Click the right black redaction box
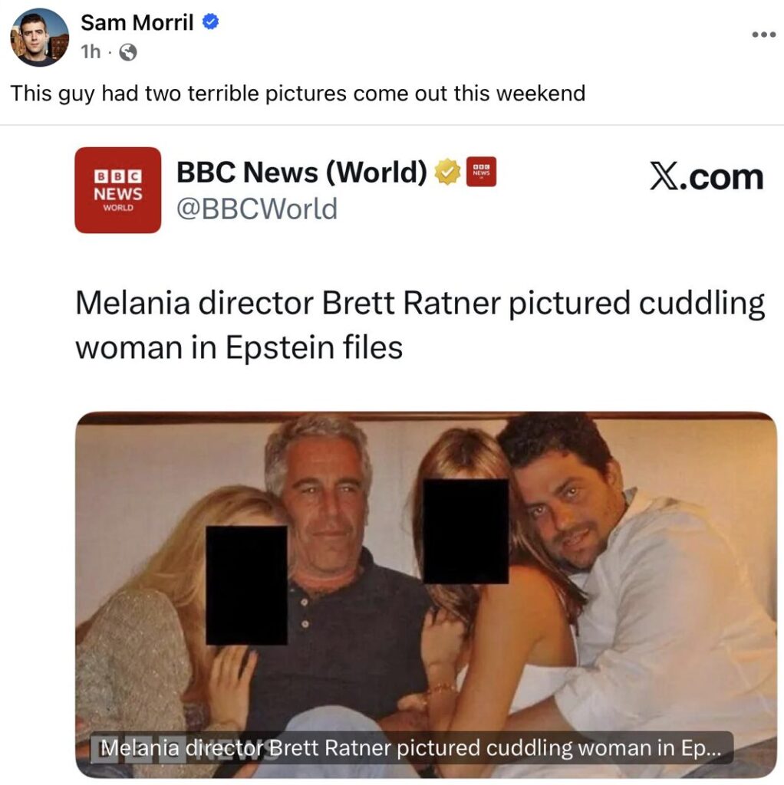784x785 pixels. 466,530
